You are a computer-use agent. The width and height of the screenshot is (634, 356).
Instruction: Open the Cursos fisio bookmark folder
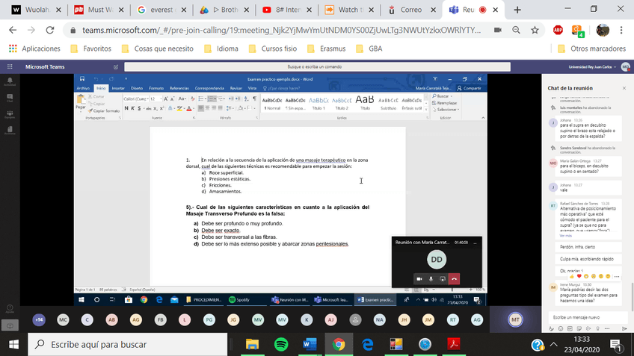tap(278, 49)
